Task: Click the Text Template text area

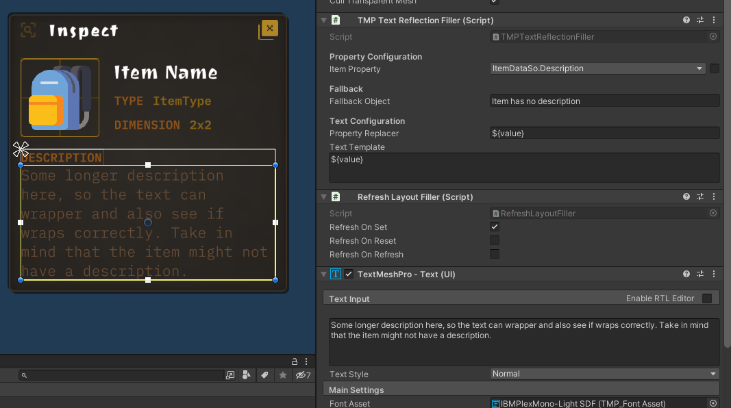Action: 524,168
